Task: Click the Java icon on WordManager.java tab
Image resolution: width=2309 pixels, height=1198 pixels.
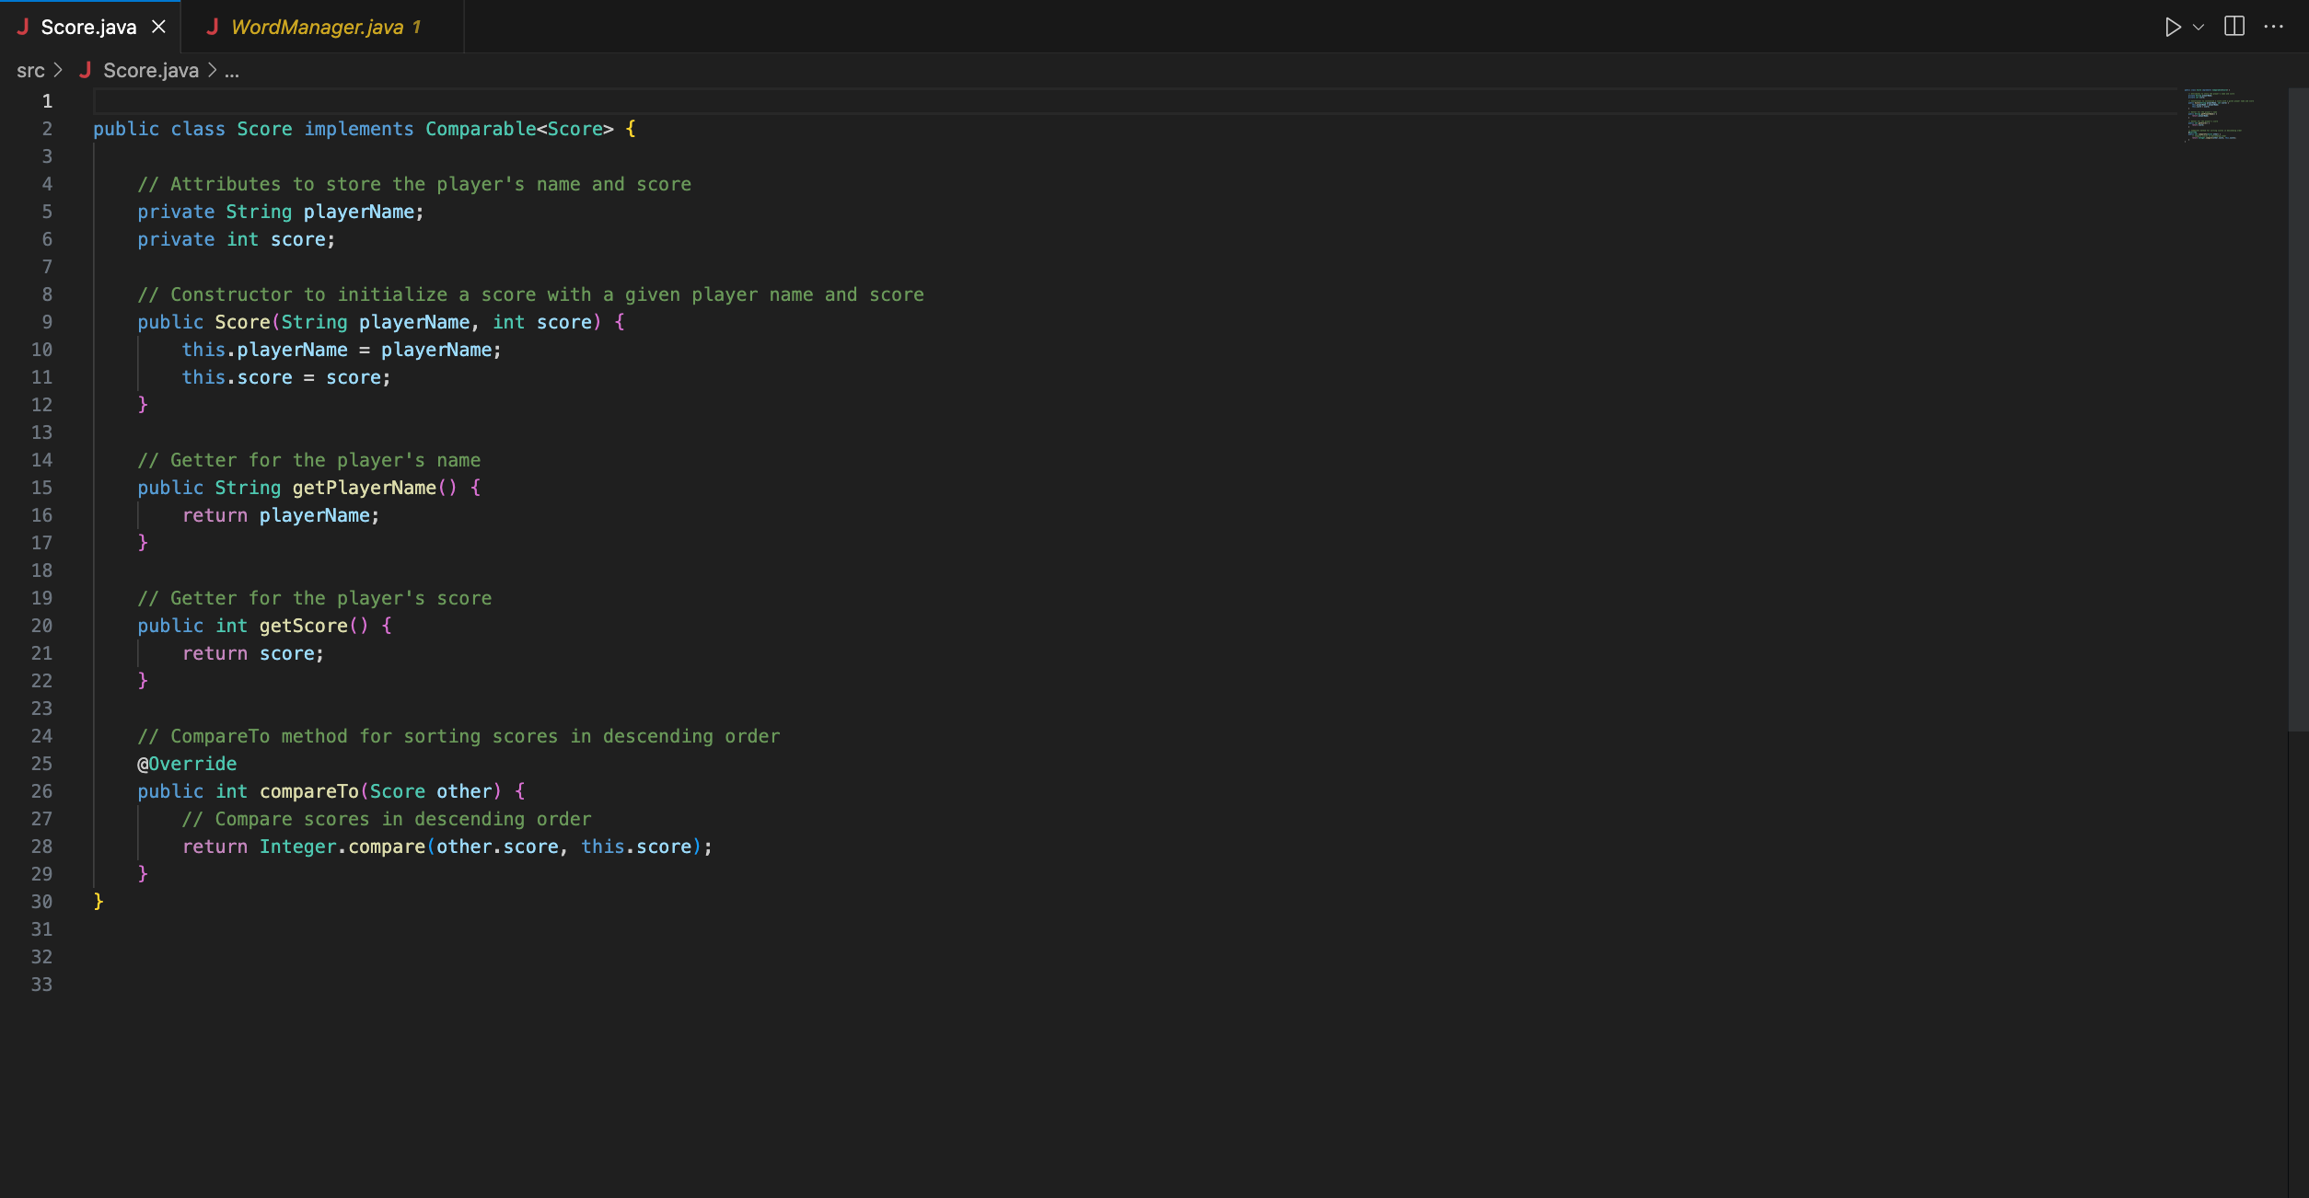Action: 213,27
